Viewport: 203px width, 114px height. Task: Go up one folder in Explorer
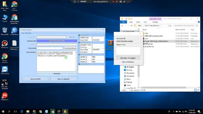(x=132, y=26)
